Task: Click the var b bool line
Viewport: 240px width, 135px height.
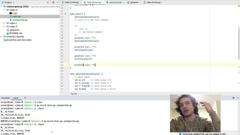Action: click(x=95, y=89)
